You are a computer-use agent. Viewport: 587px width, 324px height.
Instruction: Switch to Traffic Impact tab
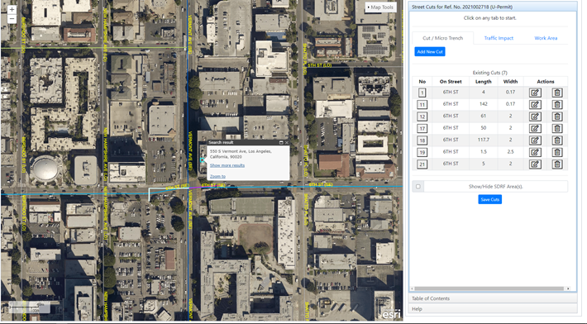(x=499, y=38)
